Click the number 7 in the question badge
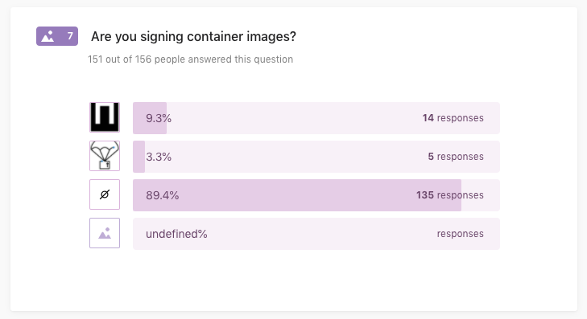Viewport: 587px width, 319px height. click(70, 36)
